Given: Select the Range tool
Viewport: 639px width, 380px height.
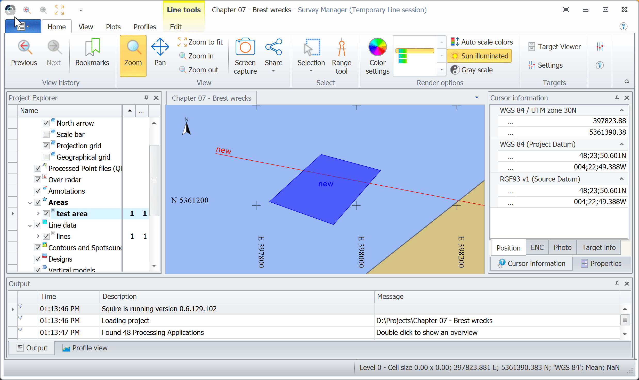Looking at the screenshot, I should pyautogui.click(x=341, y=55).
